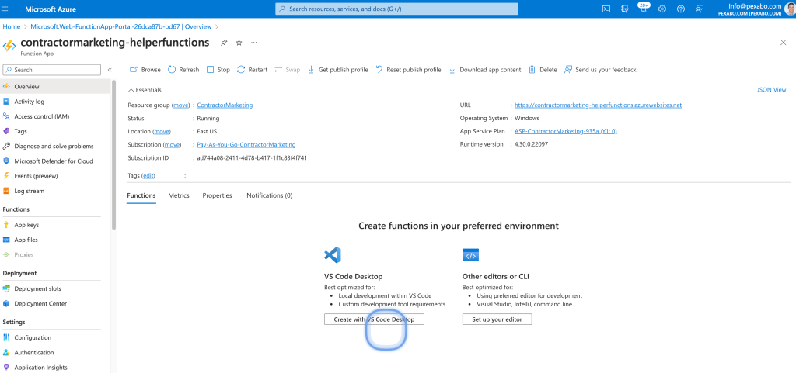
Task: Click the VS Code logo icon
Action: tap(333, 254)
